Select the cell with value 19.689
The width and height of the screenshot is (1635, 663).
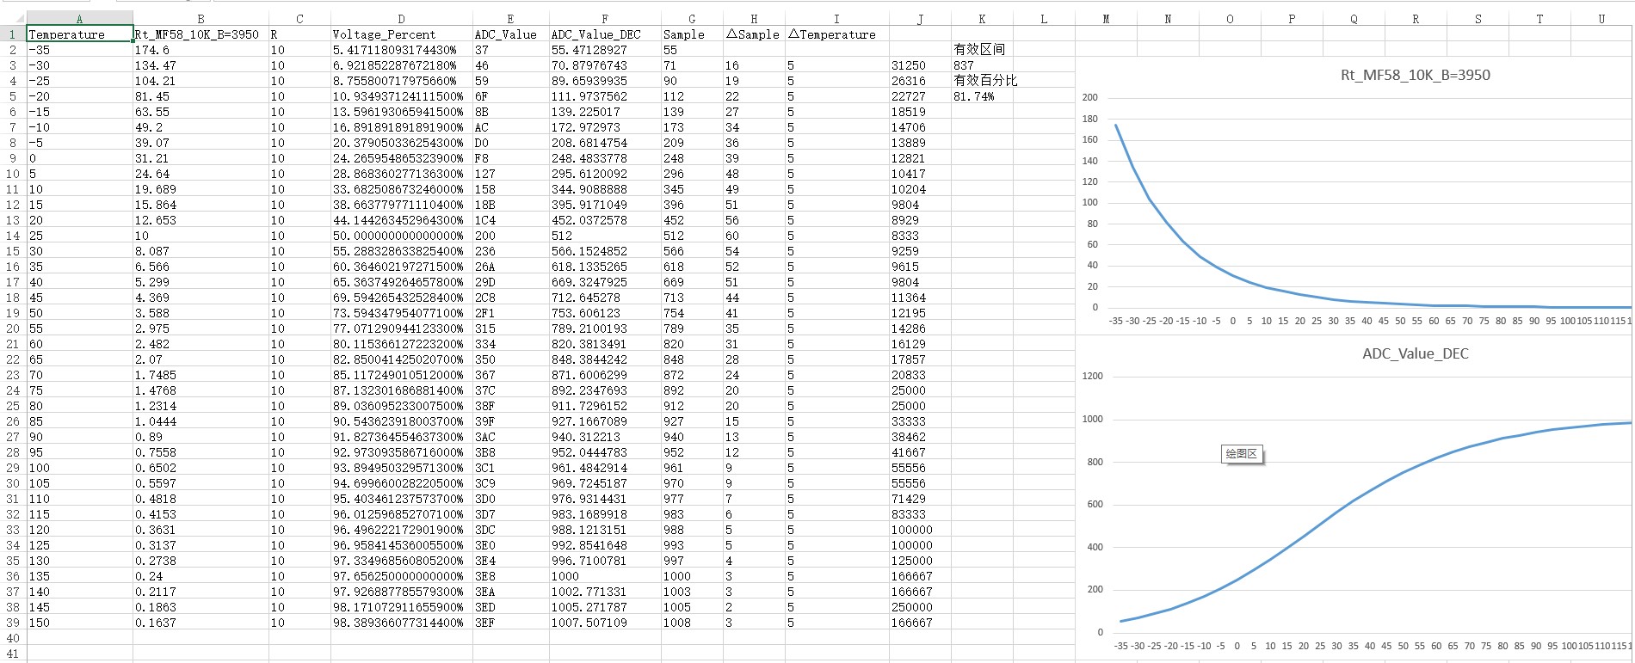coord(201,189)
